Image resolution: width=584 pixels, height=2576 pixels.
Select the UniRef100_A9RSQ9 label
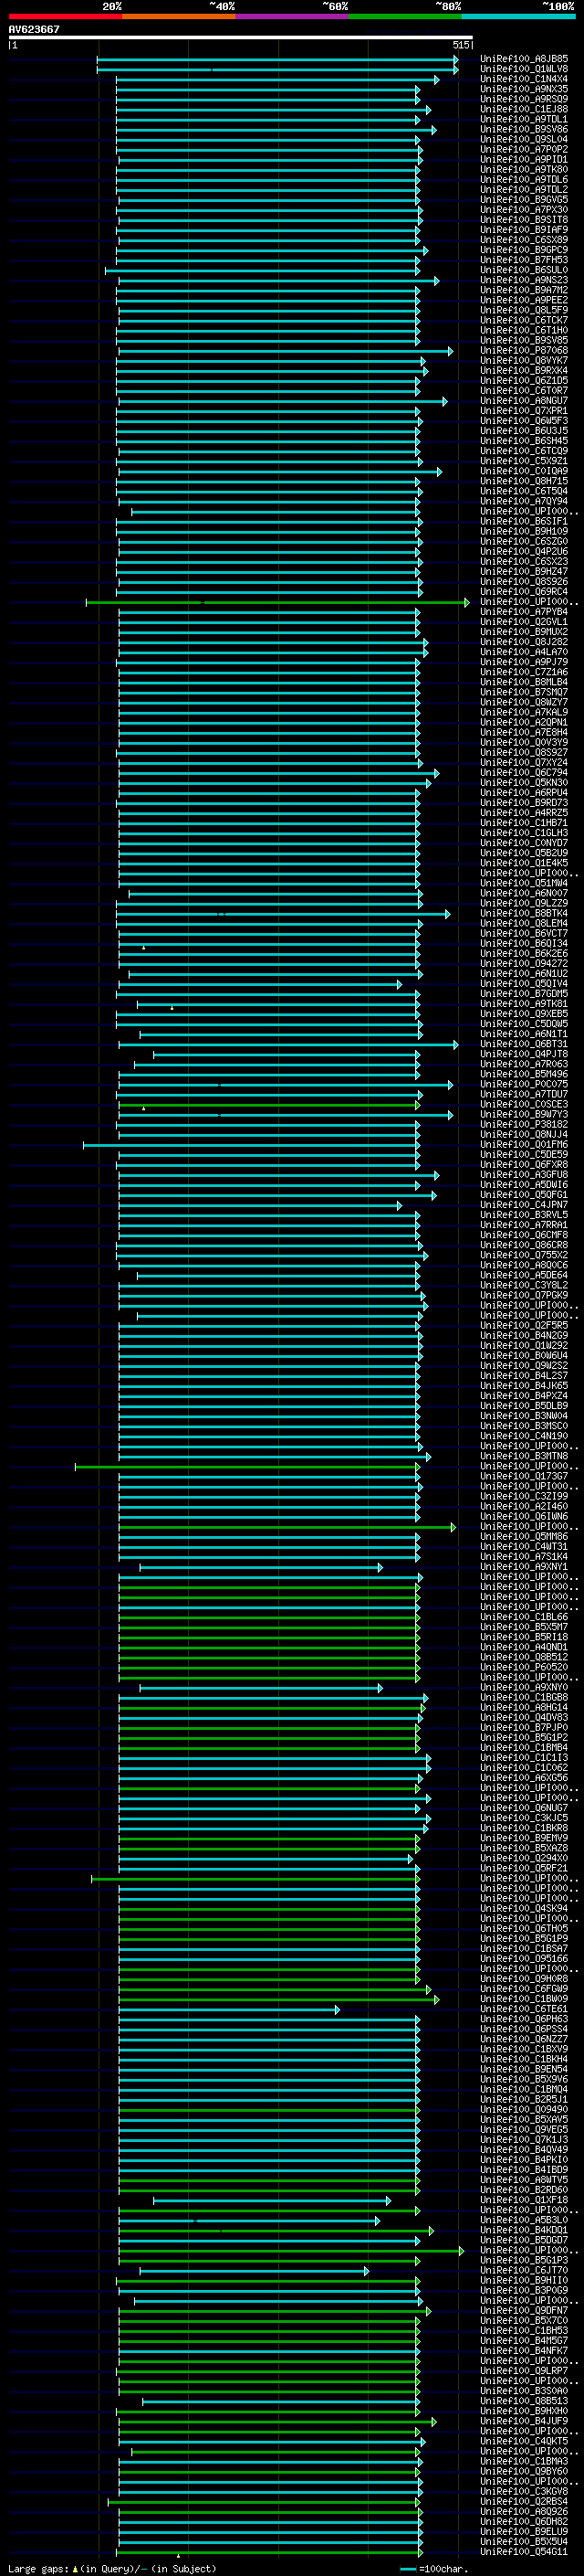[524, 99]
